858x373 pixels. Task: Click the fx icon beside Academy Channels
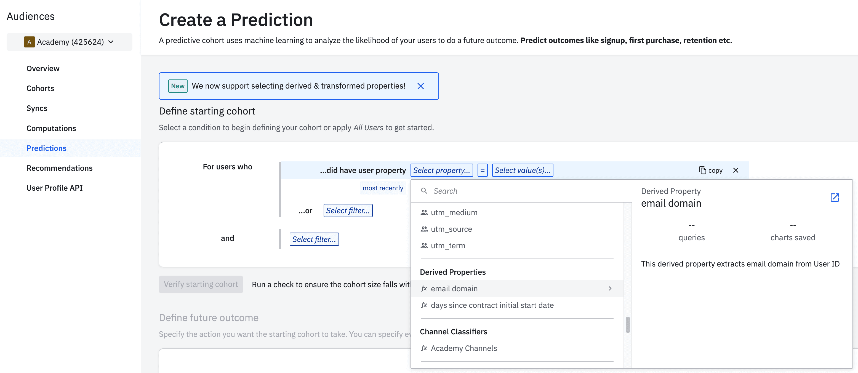pos(424,348)
